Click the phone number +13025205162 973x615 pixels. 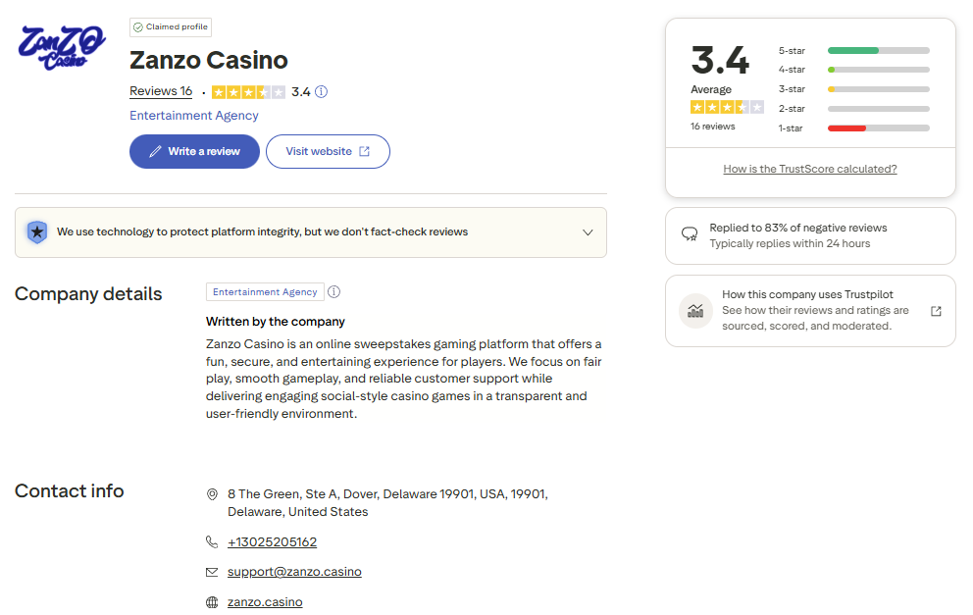coord(272,542)
